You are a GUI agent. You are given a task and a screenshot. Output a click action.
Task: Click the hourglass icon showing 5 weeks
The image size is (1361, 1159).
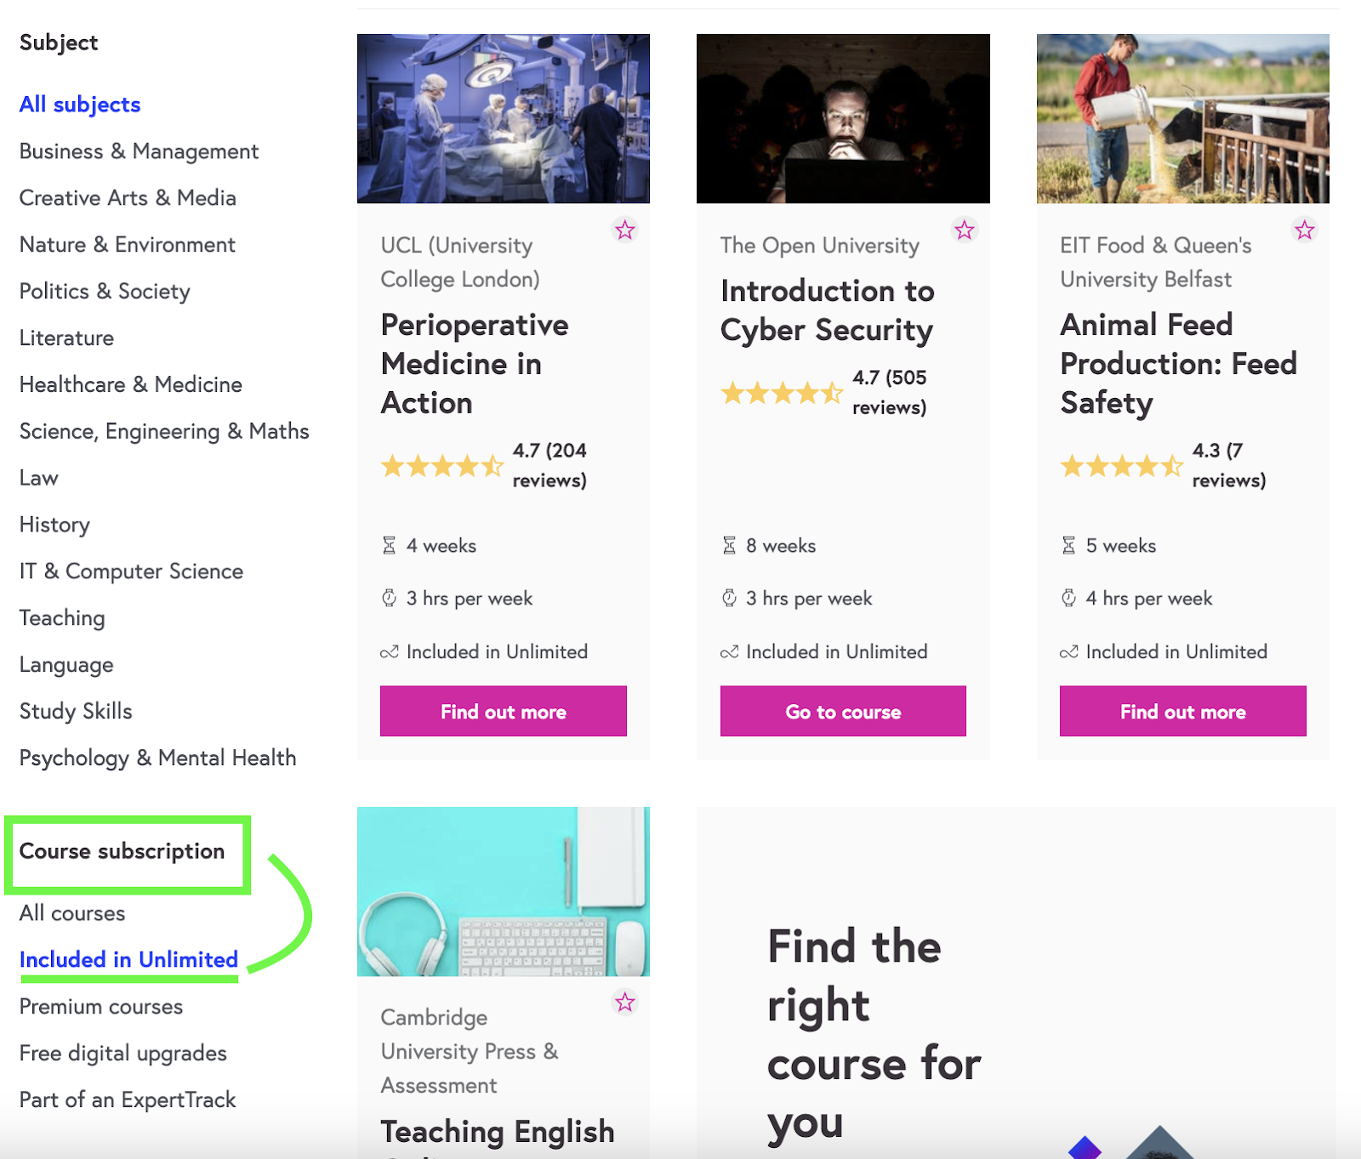tap(1068, 545)
